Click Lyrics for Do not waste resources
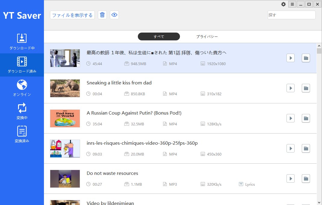322x205 pixels. click(x=247, y=184)
